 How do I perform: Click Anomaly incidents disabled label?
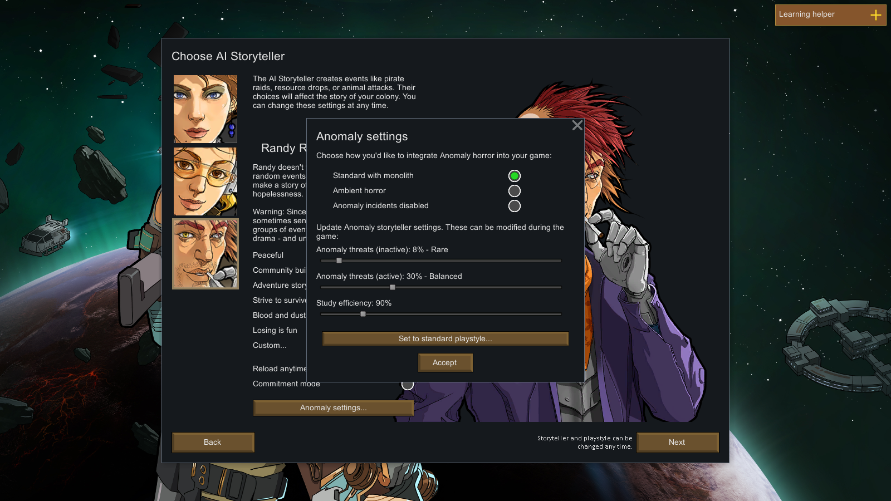[381, 205]
